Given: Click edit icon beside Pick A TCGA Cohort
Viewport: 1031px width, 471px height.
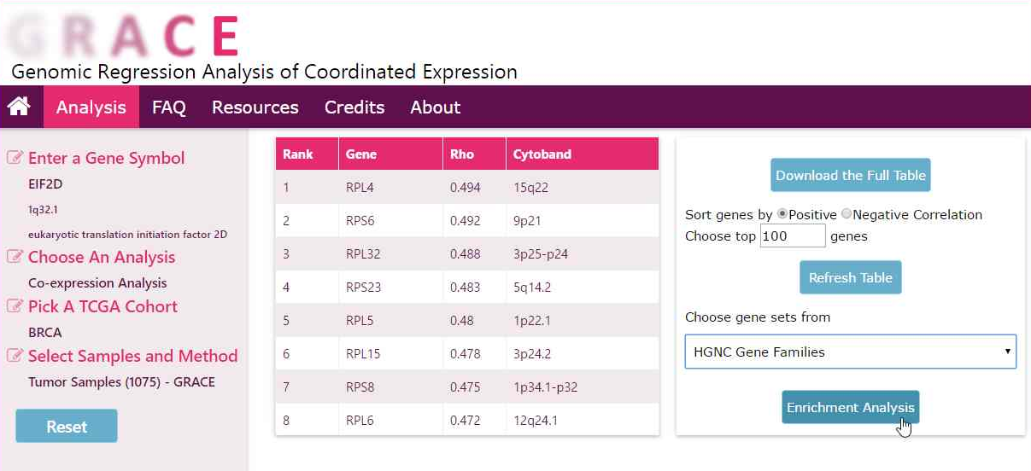Looking at the screenshot, I should click(x=15, y=306).
